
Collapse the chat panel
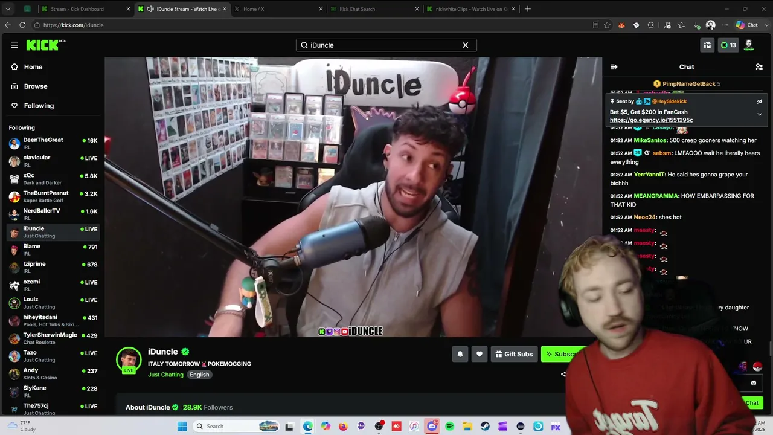click(614, 67)
